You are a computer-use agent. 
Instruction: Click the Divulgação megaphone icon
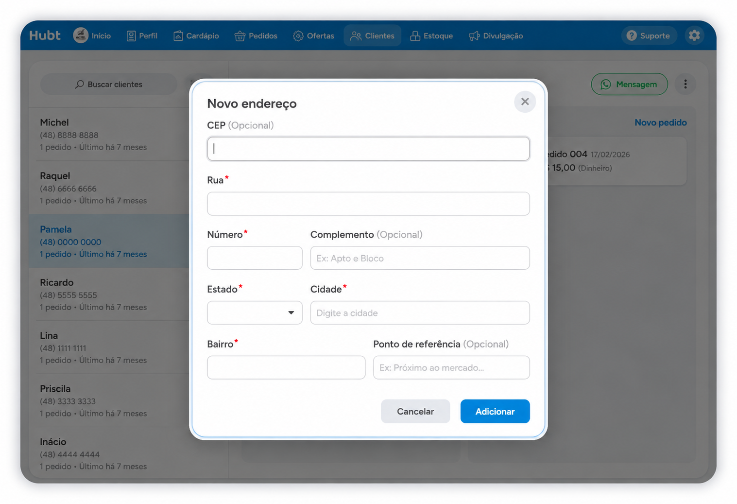coord(474,36)
